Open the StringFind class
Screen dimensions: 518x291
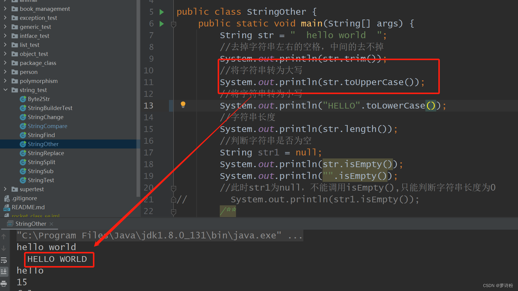41,135
